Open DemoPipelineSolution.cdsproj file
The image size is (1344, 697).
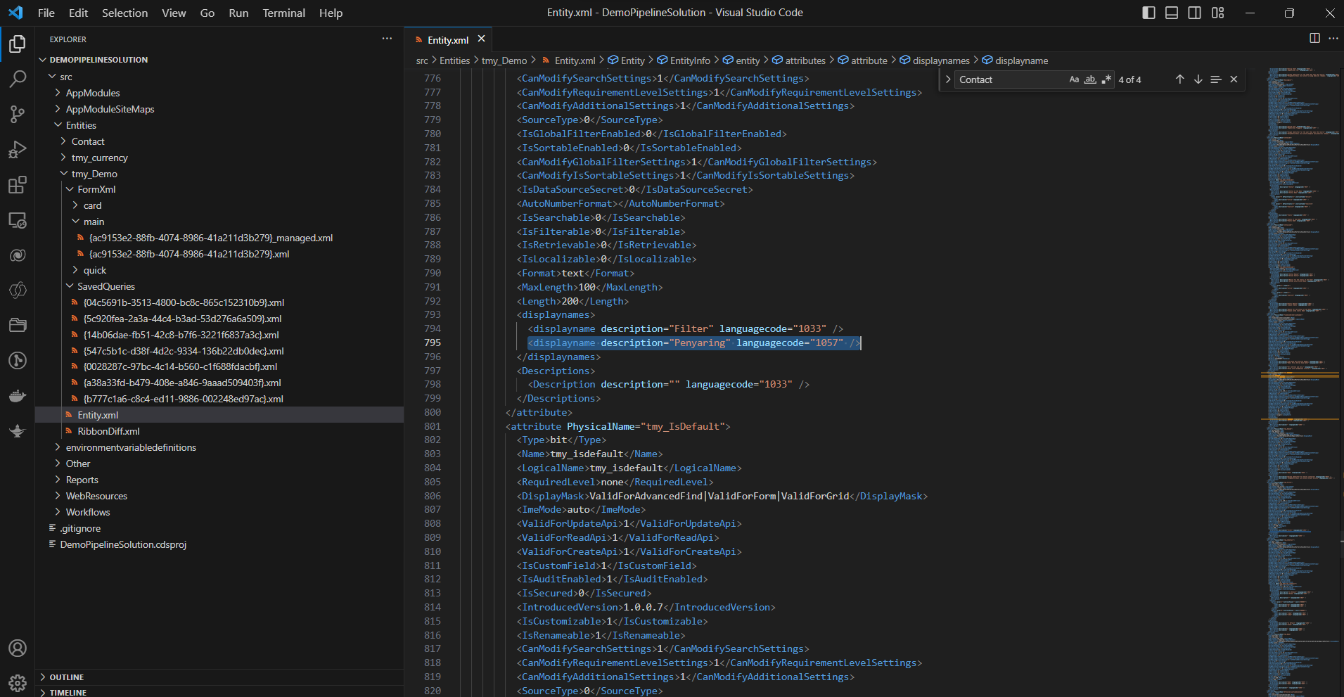pyautogui.click(x=123, y=544)
